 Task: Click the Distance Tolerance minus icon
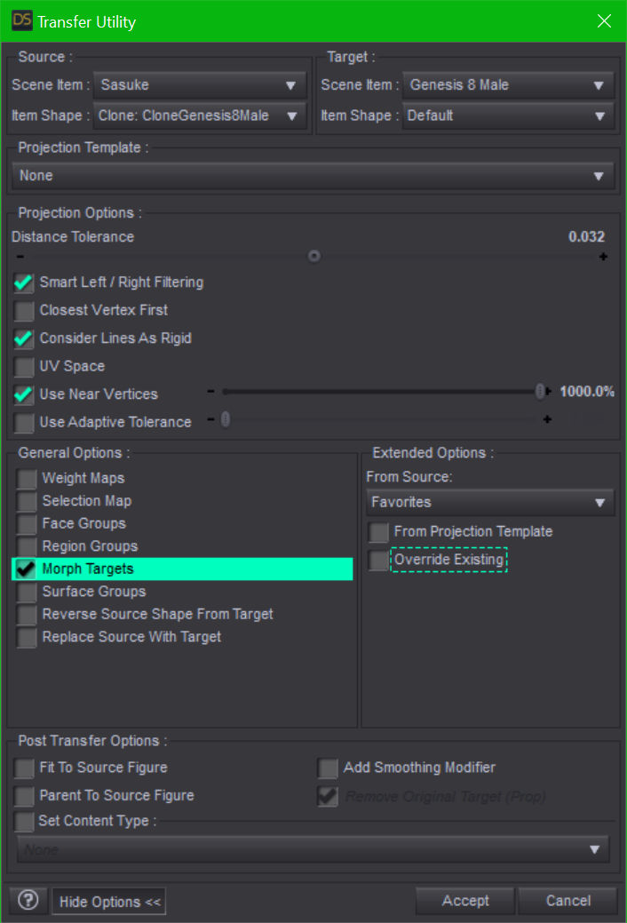[20, 257]
